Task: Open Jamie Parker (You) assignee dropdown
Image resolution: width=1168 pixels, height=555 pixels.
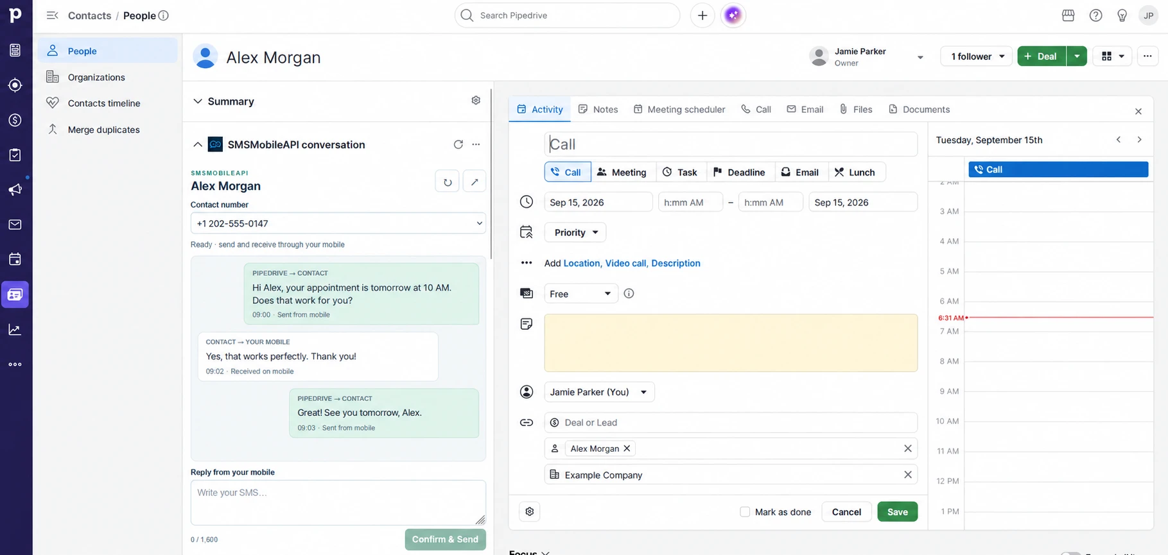Action: [600, 392]
